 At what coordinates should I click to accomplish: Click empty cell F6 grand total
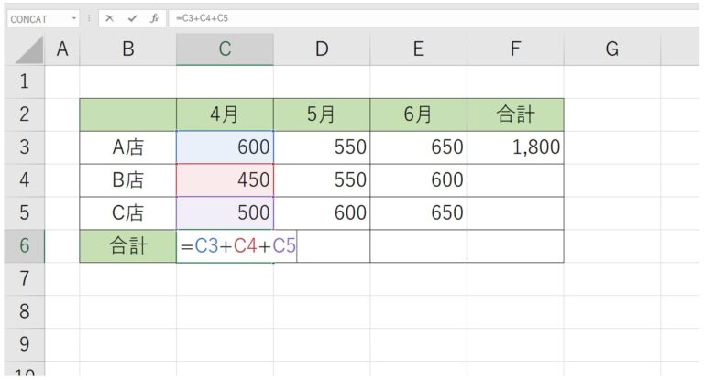(515, 246)
